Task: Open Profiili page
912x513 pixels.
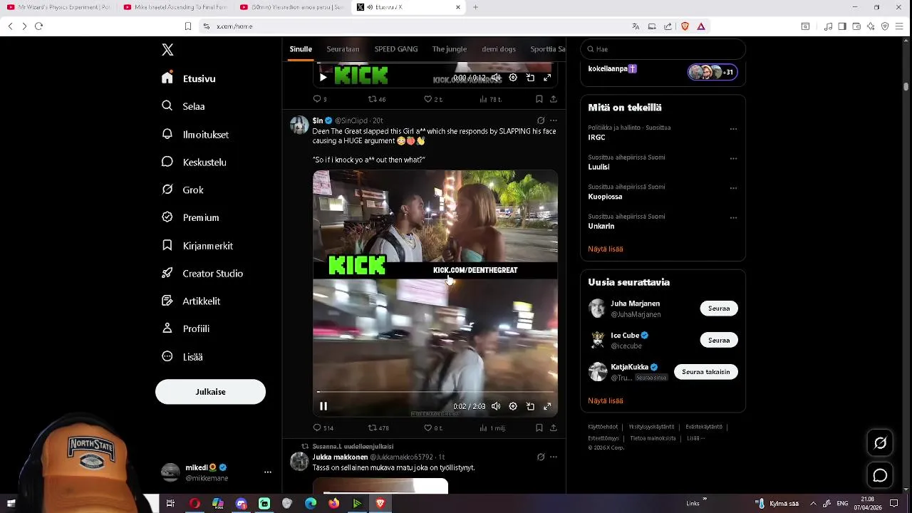Action: [186, 328]
